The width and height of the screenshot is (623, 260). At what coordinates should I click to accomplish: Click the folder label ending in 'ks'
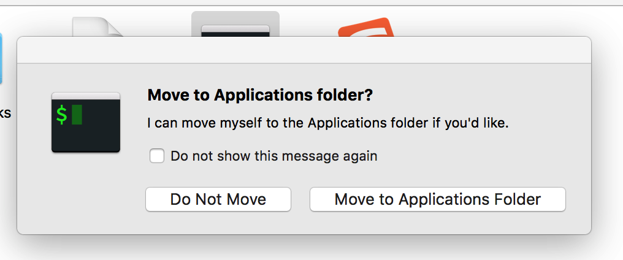5,113
